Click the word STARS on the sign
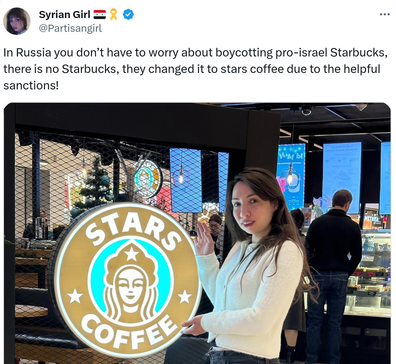 133,229
